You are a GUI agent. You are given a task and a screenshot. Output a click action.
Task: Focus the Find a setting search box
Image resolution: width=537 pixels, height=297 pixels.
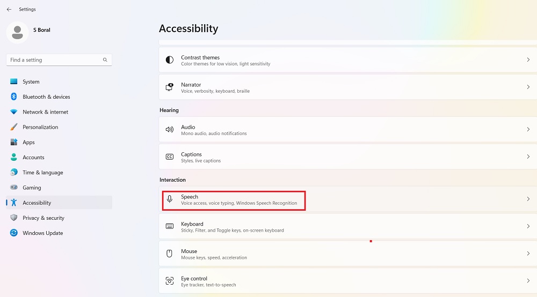(x=59, y=60)
